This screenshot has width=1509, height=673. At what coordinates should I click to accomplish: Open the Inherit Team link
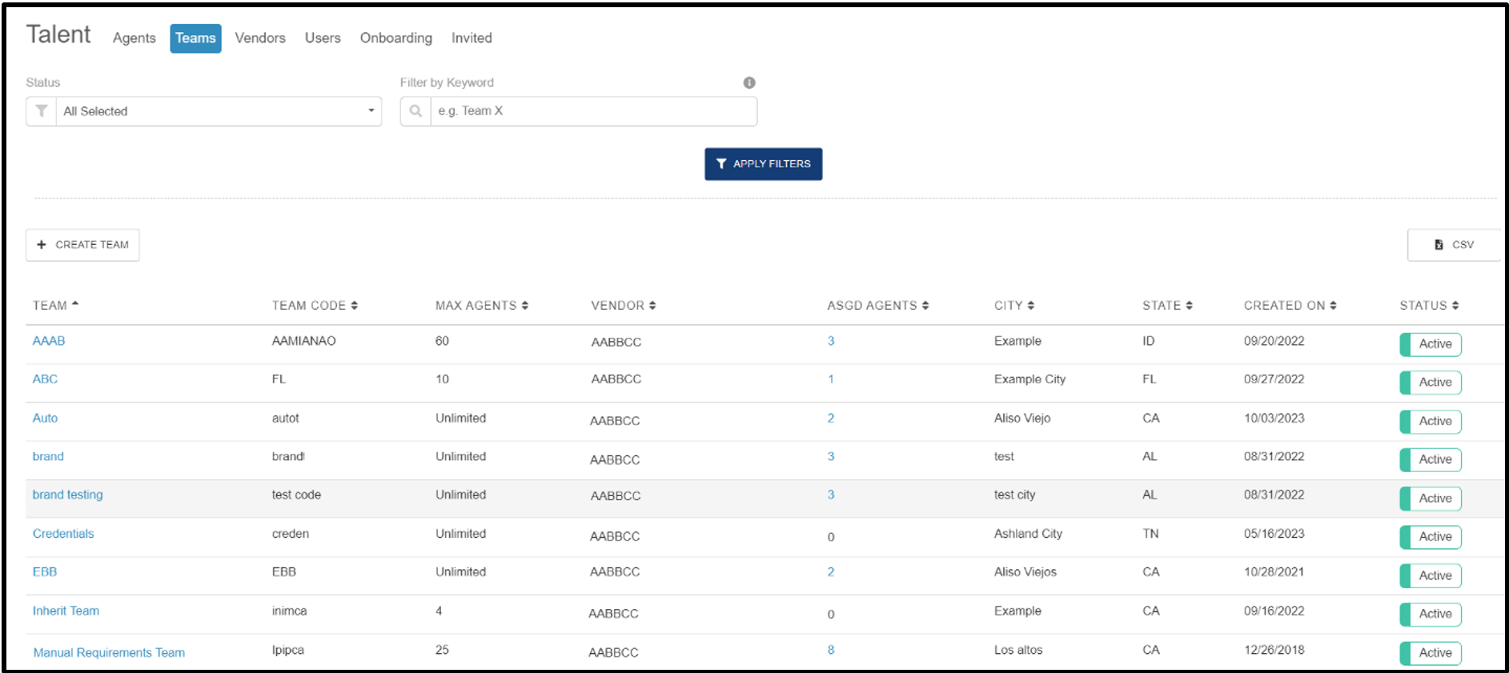click(x=66, y=611)
